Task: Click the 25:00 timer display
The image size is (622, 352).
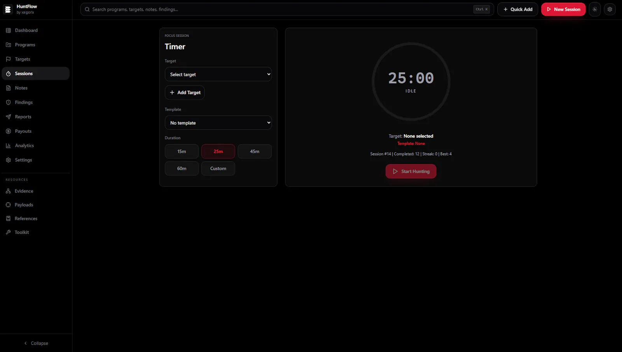Action: point(411,78)
